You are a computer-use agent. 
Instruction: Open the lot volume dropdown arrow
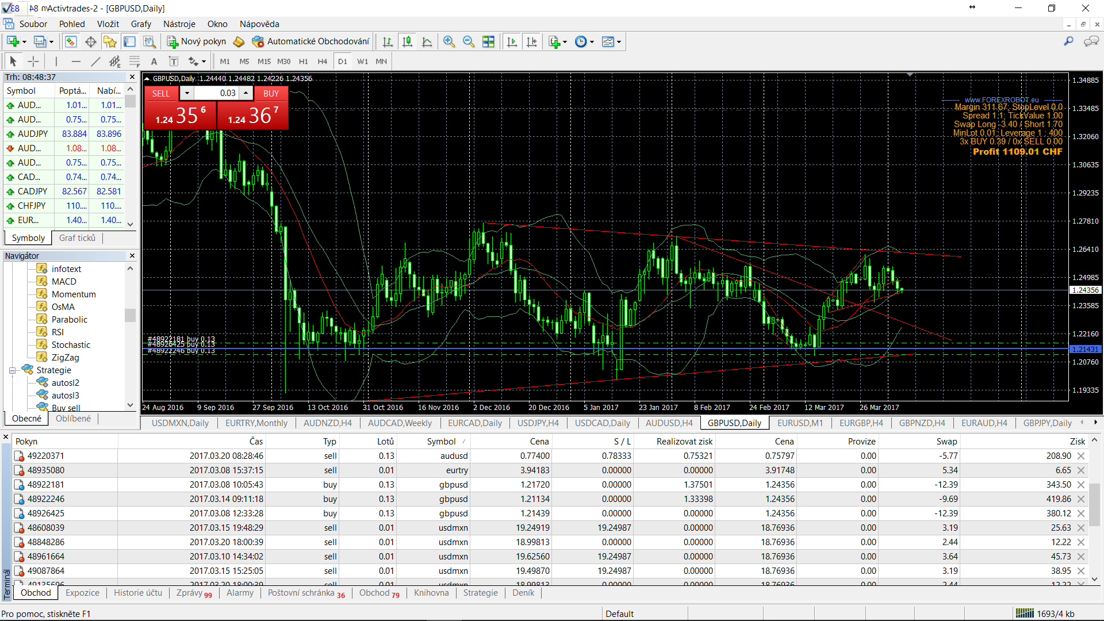(x=187, y=93)
